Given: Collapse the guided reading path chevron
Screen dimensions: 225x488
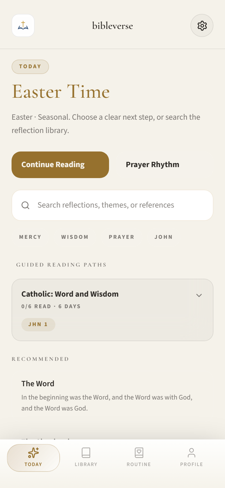Looking at the screenshot, I should [x=199, y=295].
